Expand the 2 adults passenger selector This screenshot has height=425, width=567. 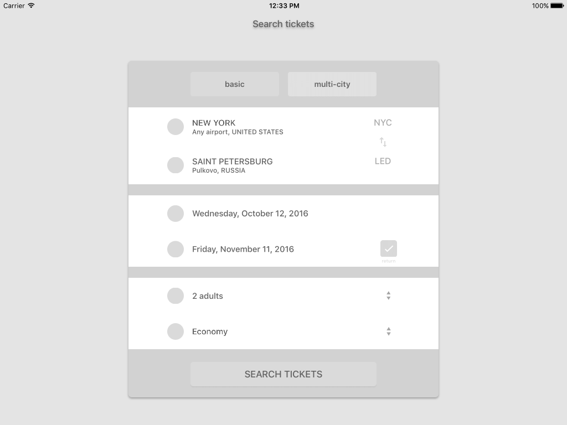pos(388,296)
